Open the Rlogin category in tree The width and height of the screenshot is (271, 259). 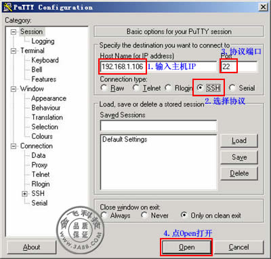(x=41, y=184)
